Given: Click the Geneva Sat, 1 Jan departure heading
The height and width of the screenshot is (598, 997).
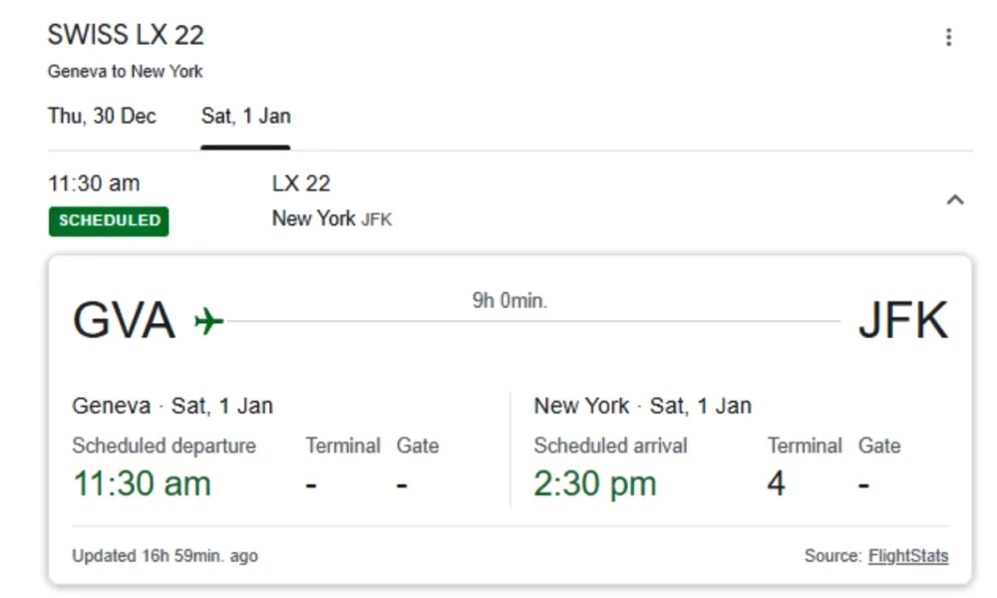Looking at the screenshot, I should click(174, 406).
